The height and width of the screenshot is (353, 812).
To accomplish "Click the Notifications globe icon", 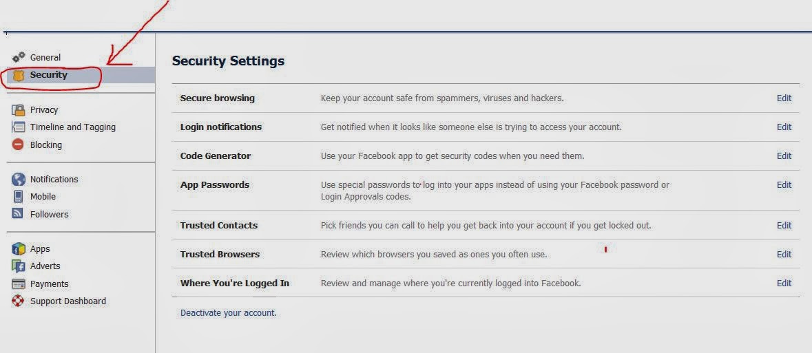I will pos(19,179).
